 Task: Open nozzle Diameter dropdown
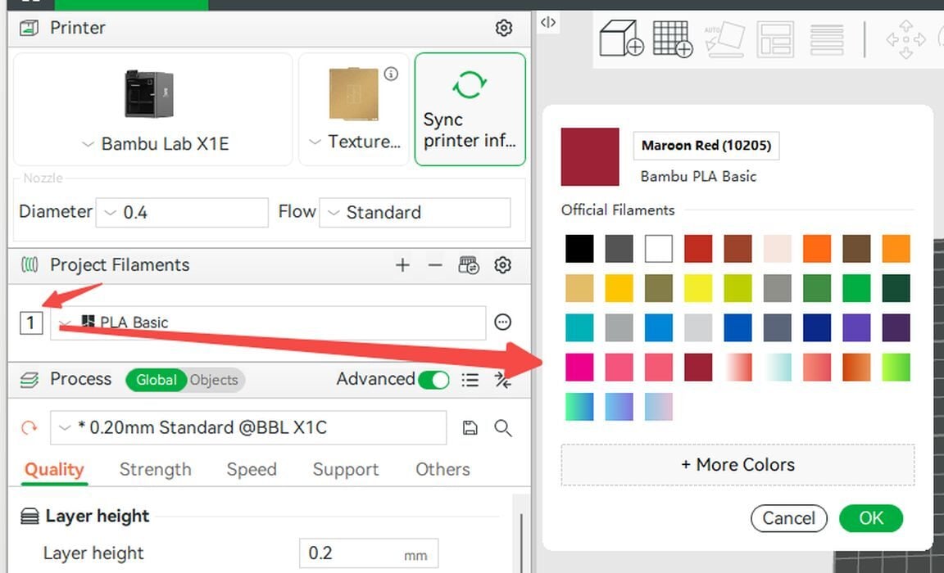[x=182, y=213]
